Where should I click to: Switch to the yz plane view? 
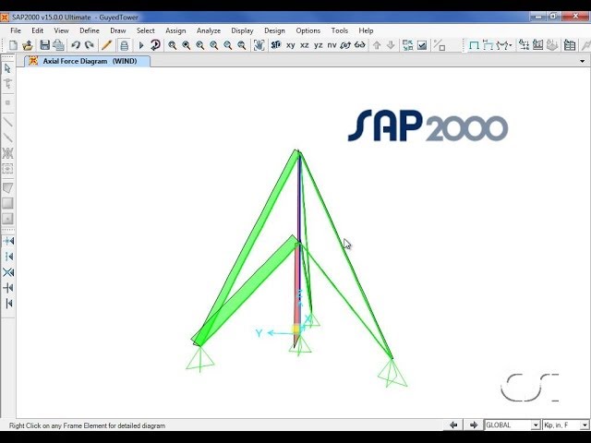[319, 45]
